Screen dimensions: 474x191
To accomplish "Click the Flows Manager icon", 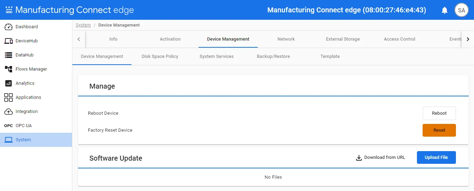I will coord(9,69).
